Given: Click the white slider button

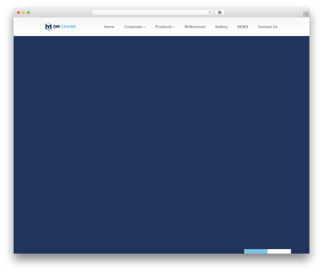Looking at the screenshot, I should [x=279, y=251].
